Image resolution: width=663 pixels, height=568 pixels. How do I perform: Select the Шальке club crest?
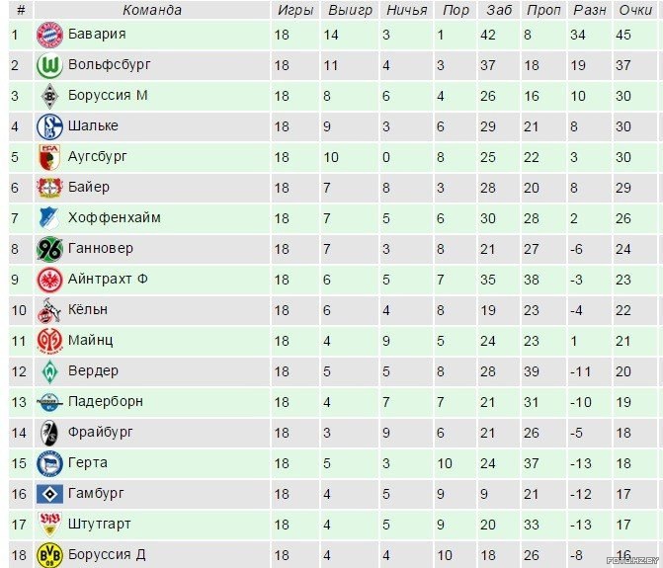(x=49, y=126)
